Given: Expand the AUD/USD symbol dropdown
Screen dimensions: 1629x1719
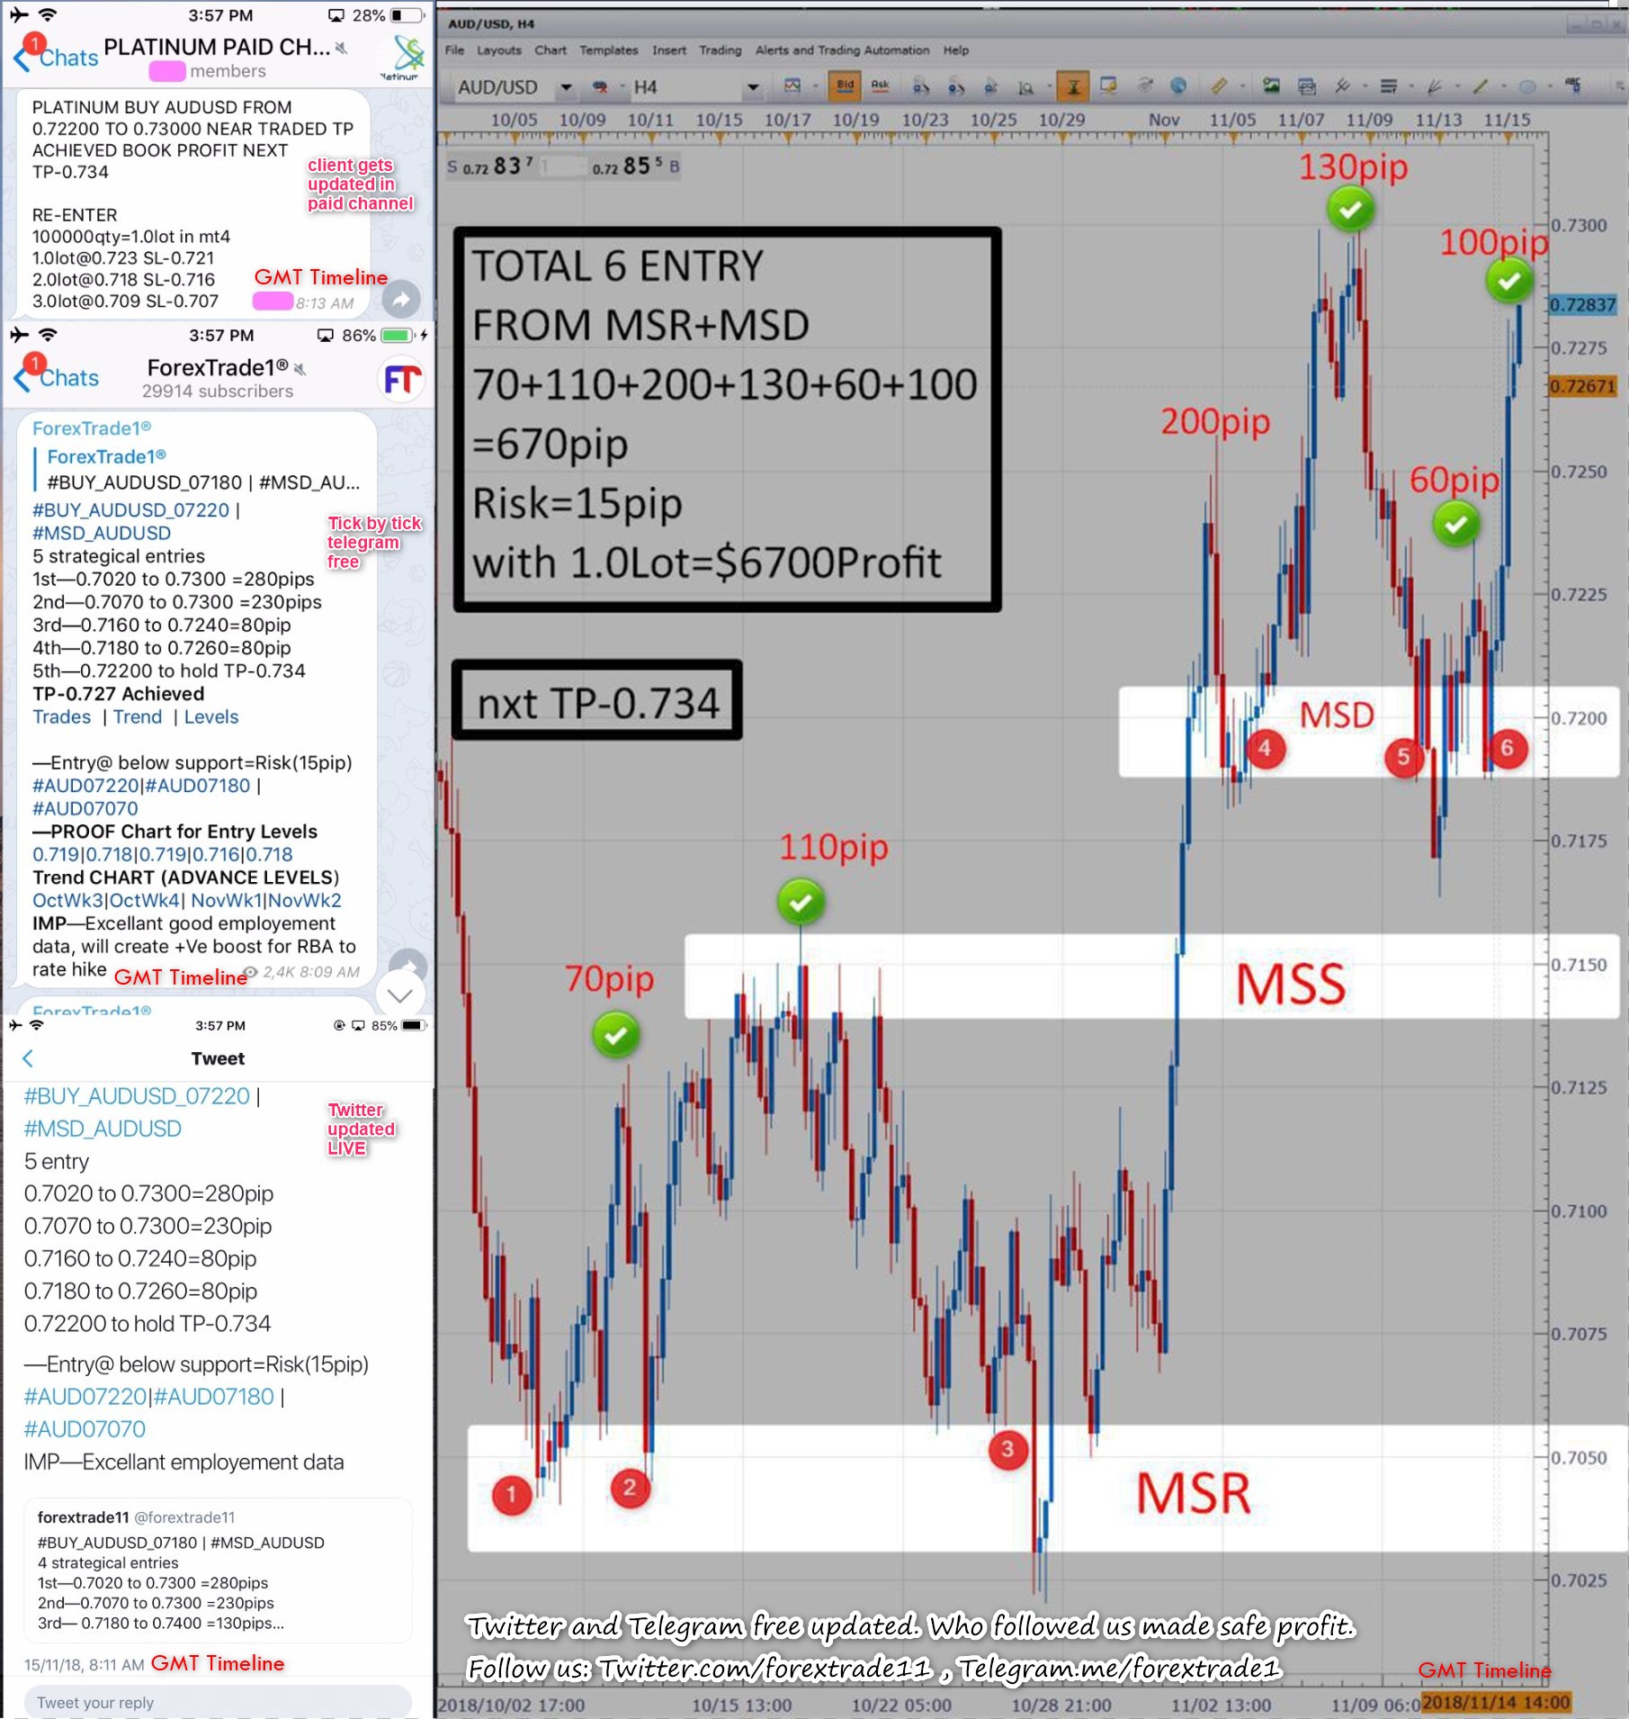Looking at the screenshot, I should (566, 87).
